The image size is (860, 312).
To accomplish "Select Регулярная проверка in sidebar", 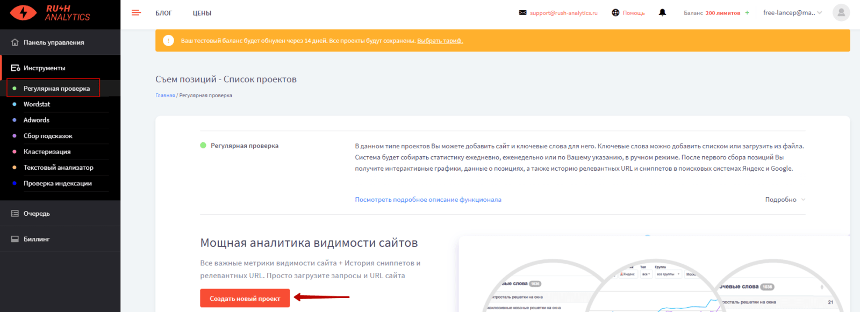I will (x=56, y=89).
